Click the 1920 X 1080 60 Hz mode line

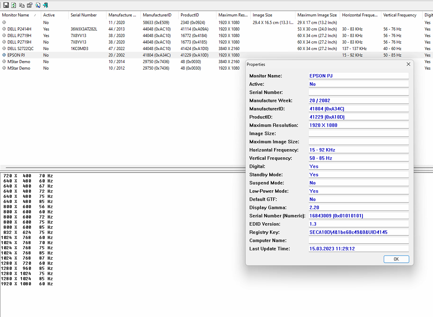[27, 284]
